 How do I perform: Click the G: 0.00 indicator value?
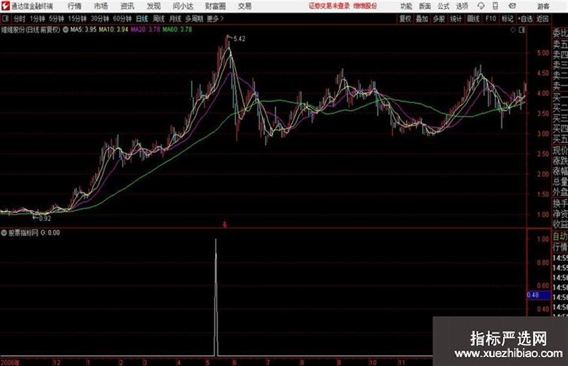pos(50,233)
